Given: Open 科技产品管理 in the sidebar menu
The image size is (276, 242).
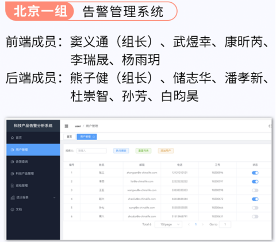Looking at the screenshot, I should tap(33, 174).
